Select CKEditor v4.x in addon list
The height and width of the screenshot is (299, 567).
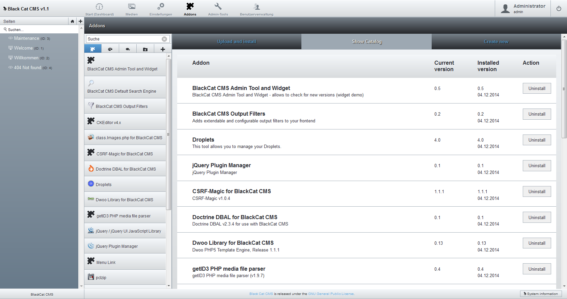(125, 121)
